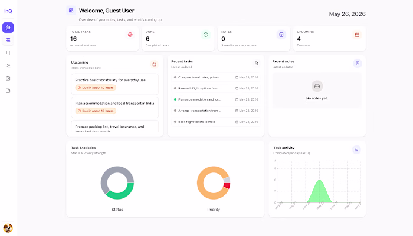Open the calendar sidebar icon

(8, 78)
